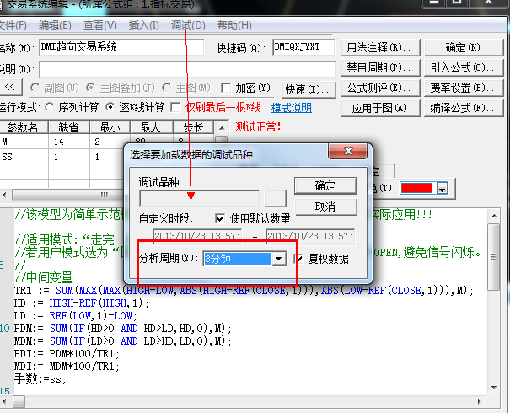
Task: Click the 编译公式(F) button
Action: click(x=461, y=108)
